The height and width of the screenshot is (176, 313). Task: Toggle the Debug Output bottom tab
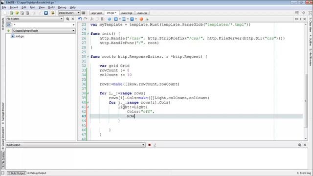coord(37,173)
